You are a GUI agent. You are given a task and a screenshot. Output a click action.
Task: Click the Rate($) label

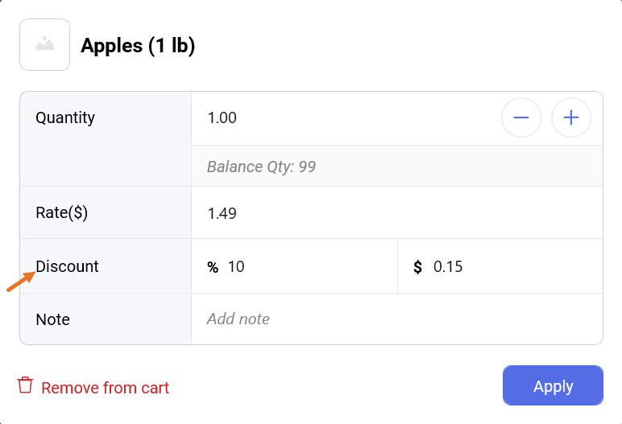[61, 213]
